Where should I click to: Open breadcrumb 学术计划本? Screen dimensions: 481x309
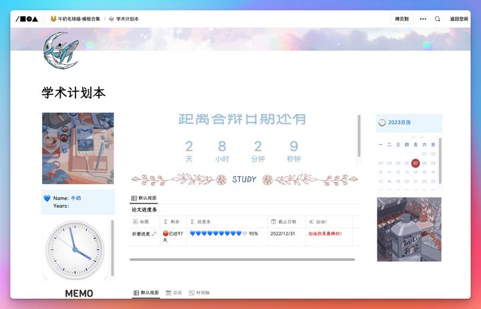pos(128,19)
